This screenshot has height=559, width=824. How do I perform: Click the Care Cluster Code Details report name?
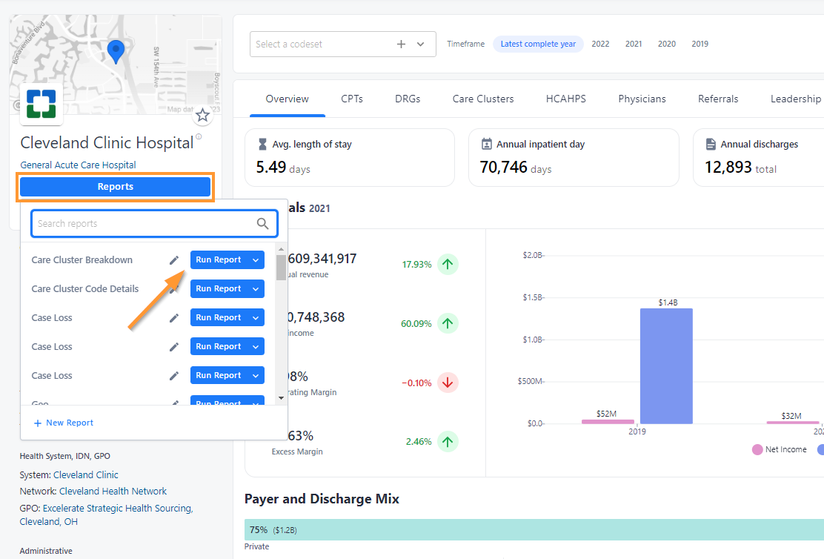[x=85, y=288]
